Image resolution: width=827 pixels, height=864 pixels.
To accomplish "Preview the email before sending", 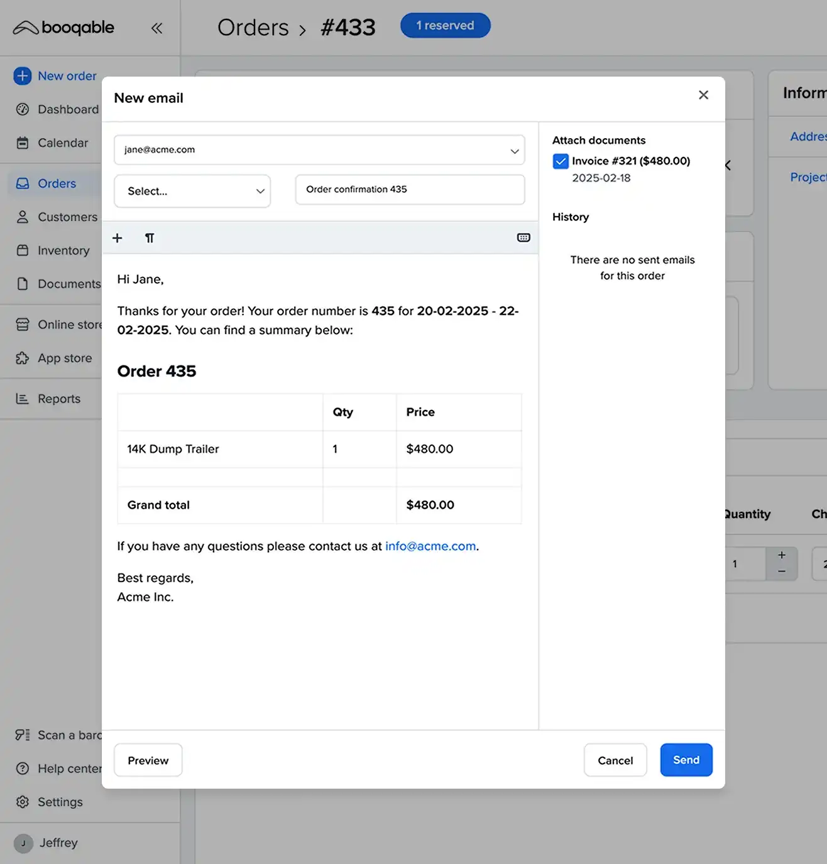I will tap(148, 760).
